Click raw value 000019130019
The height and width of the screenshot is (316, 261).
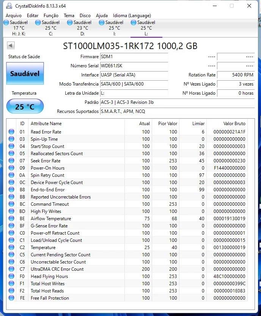pos(229,218)
